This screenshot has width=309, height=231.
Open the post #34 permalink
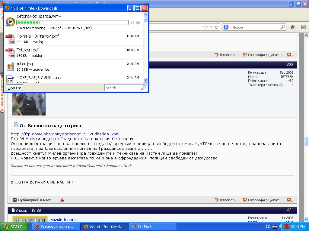tap(290, 210)
